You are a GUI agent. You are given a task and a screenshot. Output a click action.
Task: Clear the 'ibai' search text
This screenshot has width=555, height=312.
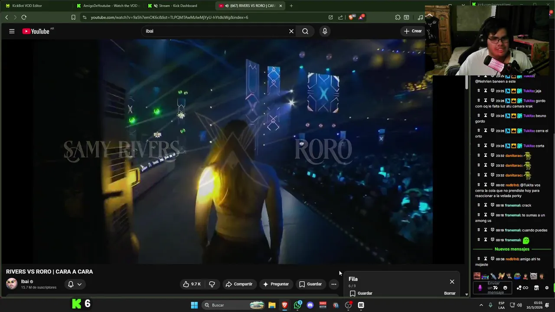point(291,31)
